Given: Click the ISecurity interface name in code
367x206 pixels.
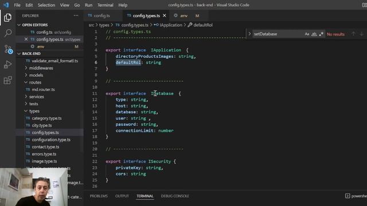Looking at the screenshot, I should click(x=159, y=161).
